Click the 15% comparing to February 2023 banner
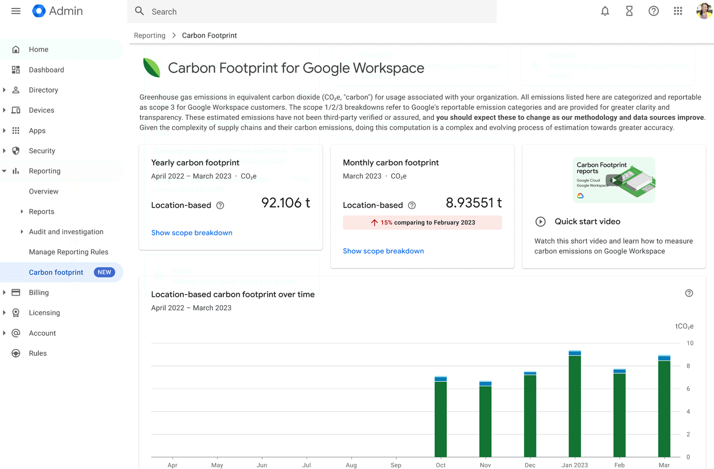 coord(423,222)
